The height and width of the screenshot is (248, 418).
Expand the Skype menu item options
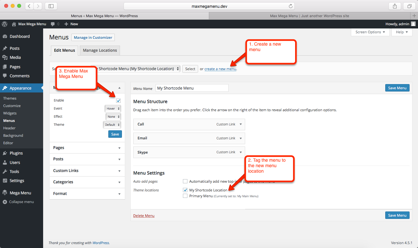tap(241, 152)
